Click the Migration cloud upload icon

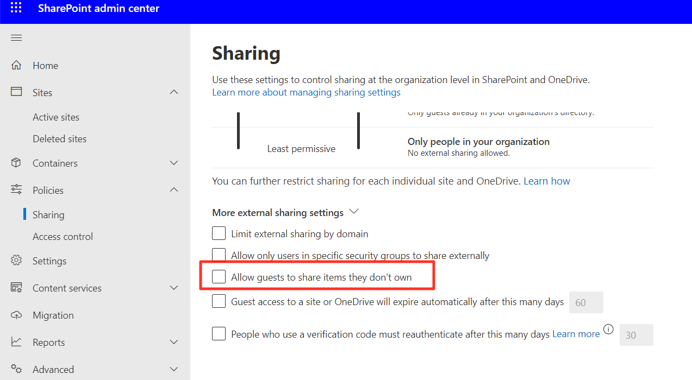pos(16,315)
